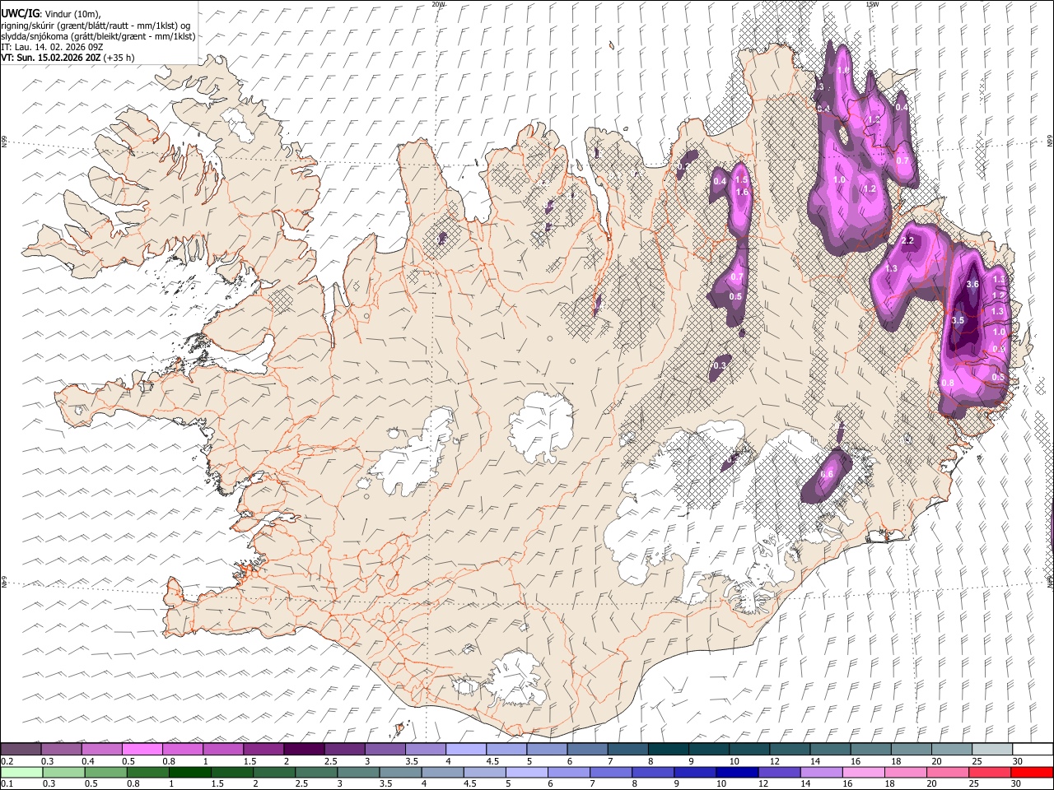This screenshot has height=790, width=1054.
Task: Click the 0.6 snowfall value near glacier
Action: point(827,474)
